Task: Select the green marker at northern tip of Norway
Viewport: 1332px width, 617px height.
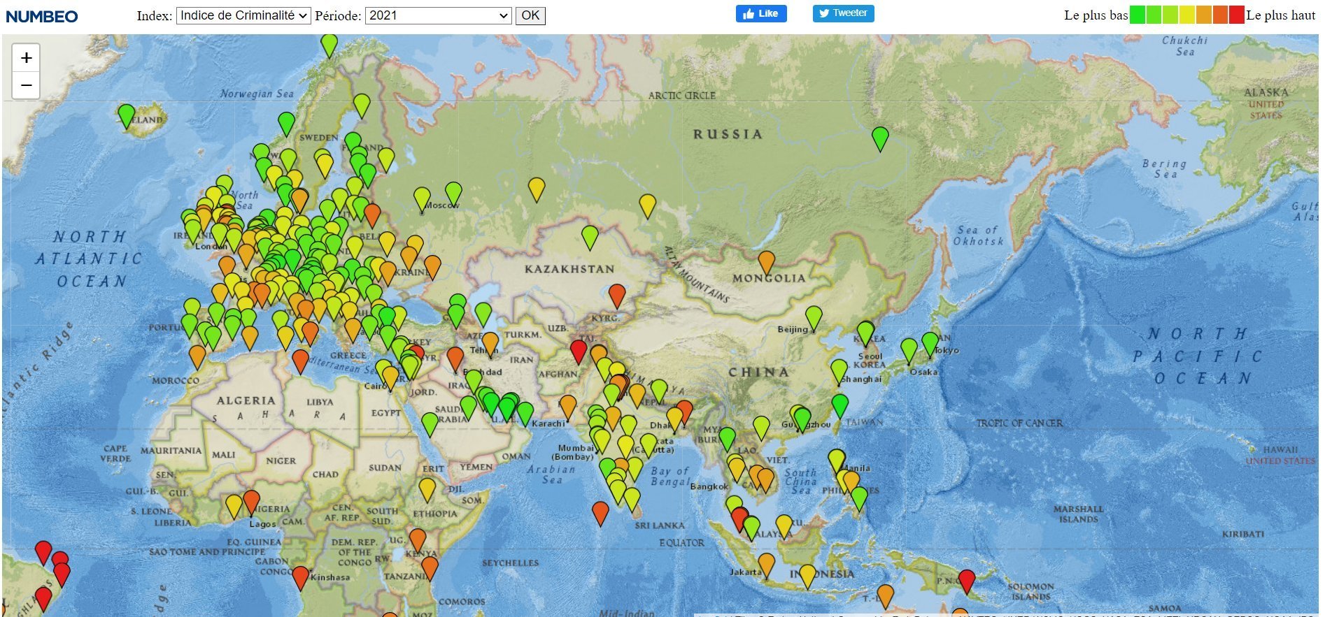Action: pos(329,45)
